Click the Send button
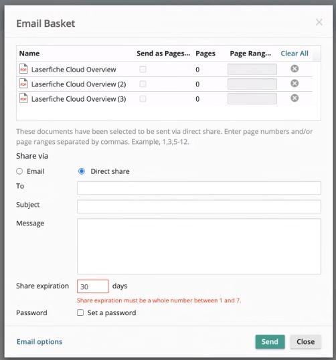 tap(270, 342)
